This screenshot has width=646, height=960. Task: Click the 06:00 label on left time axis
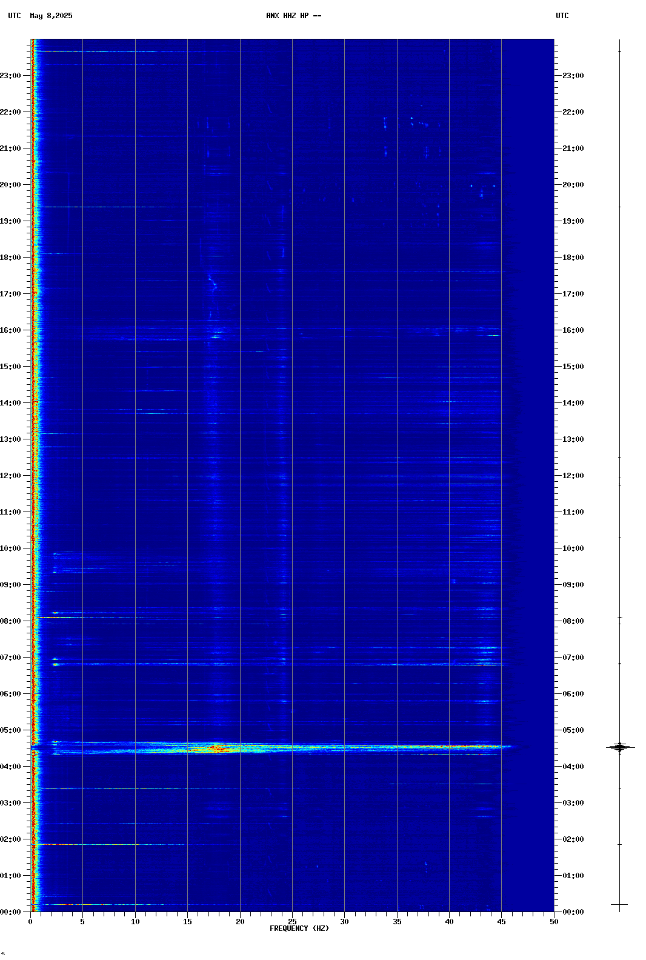tap(10, 694)
